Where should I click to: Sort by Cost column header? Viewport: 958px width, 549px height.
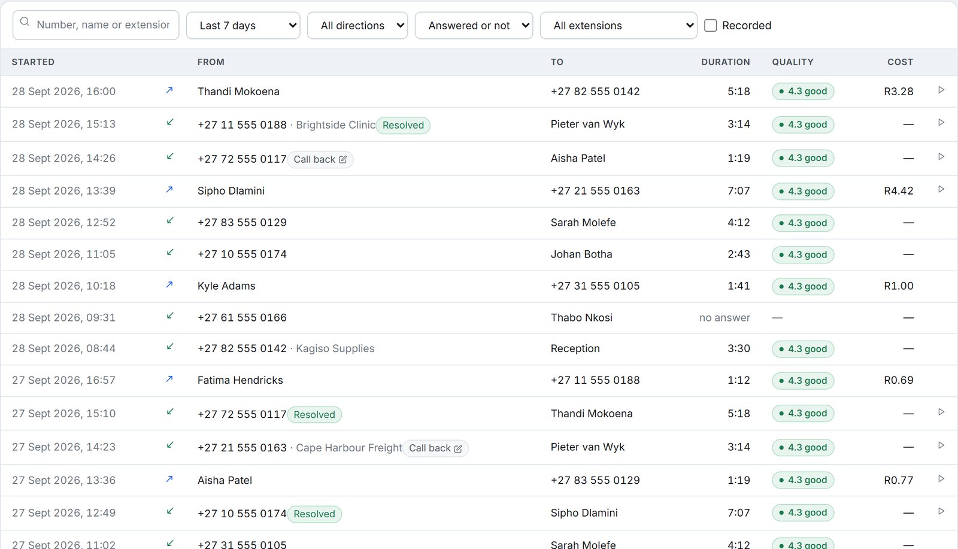(x=901, y=62)
